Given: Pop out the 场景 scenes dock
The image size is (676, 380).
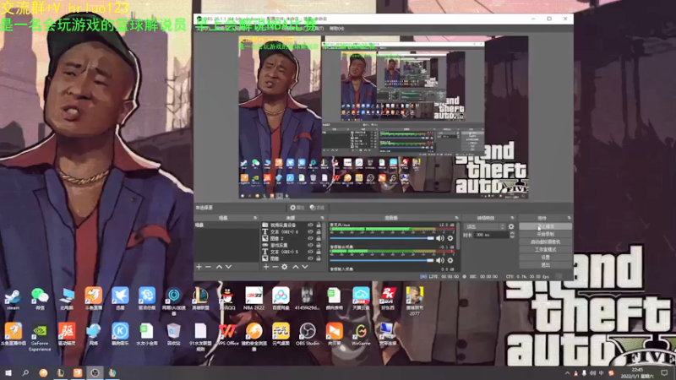Looking at the screenshot, I should [x=255, y=218].
